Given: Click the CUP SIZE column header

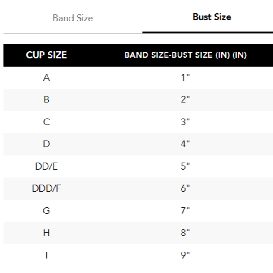Looking at the screenshot, I should click(46, 55).
